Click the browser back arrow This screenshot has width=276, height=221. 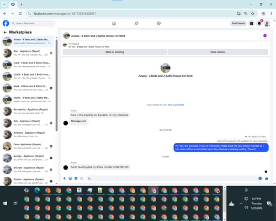[x=5, y=13]
